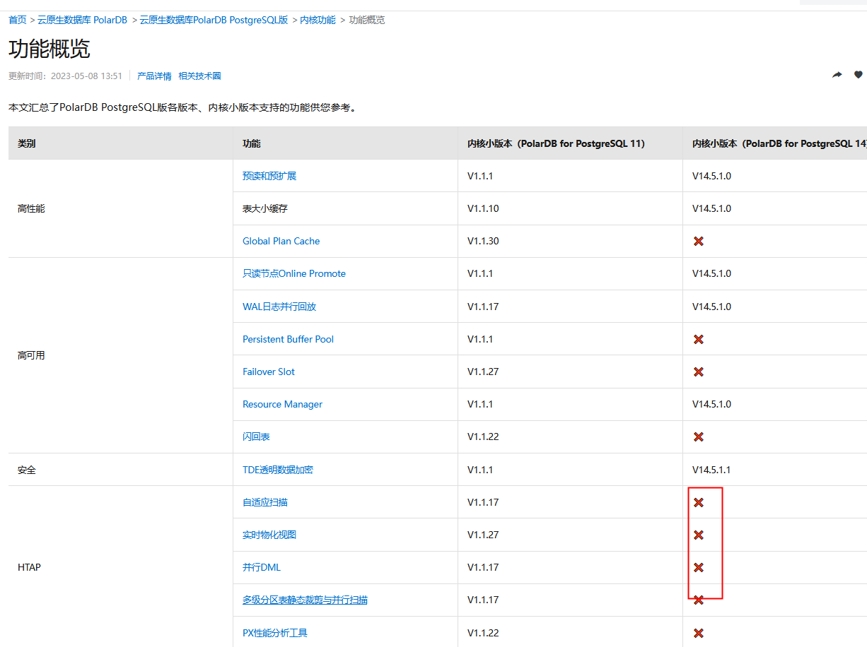Click V1.1.22 in the 闪回表 row
The image size is (867, 647).
coord(483,437)
